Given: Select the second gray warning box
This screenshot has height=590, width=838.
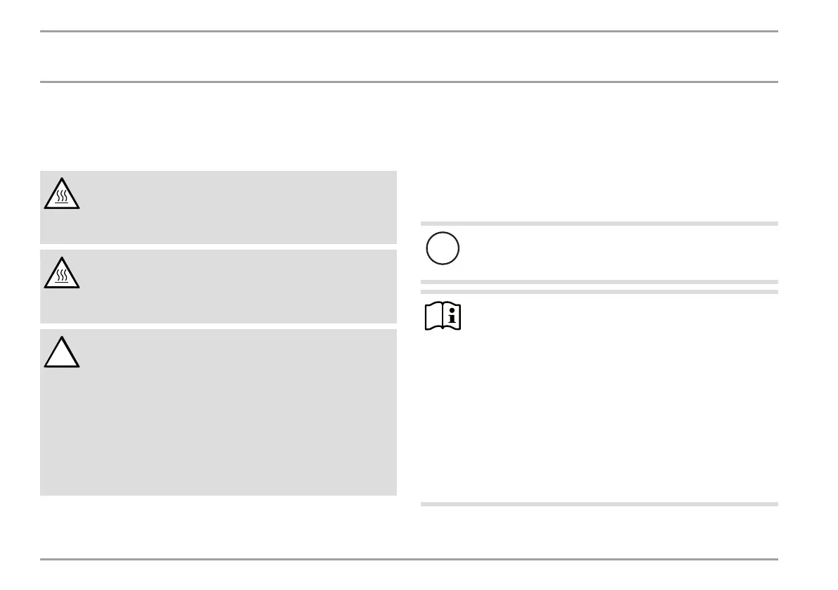Looking at the screenshot, I should 219,286.
